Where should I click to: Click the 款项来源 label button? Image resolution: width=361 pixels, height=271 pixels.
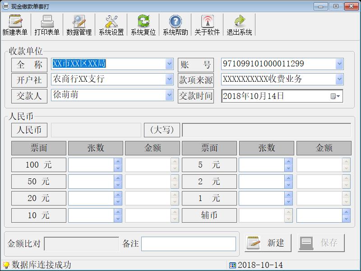[196, 80]
